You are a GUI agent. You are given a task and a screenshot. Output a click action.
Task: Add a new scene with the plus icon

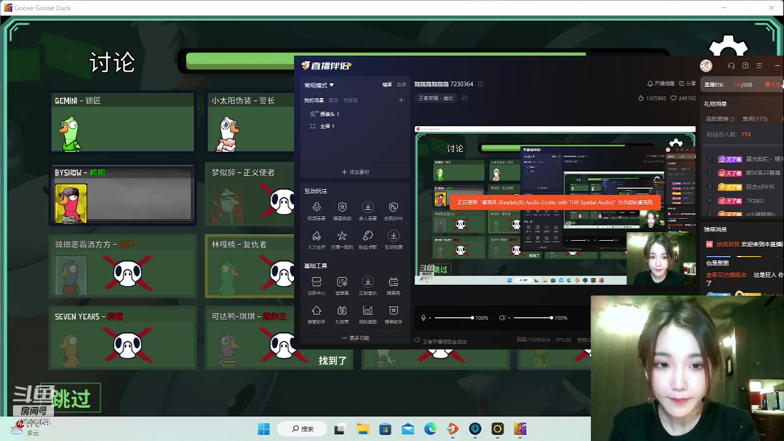401,100
